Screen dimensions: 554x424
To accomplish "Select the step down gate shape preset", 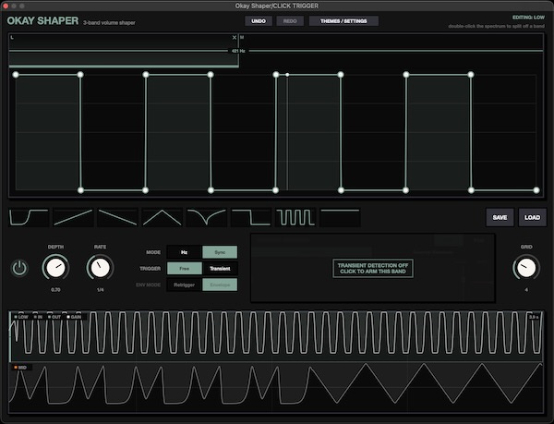I will point(251,217).
